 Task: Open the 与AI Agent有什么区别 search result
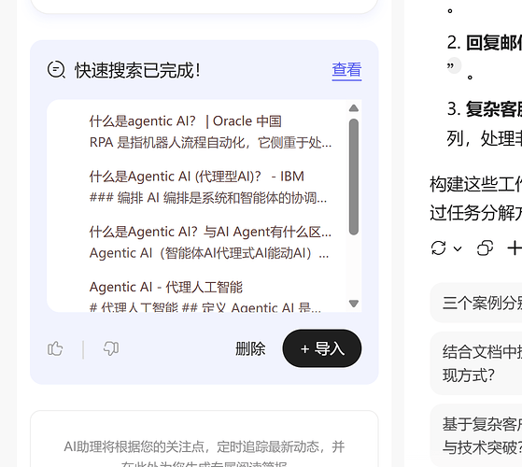[x=210, y=242]
